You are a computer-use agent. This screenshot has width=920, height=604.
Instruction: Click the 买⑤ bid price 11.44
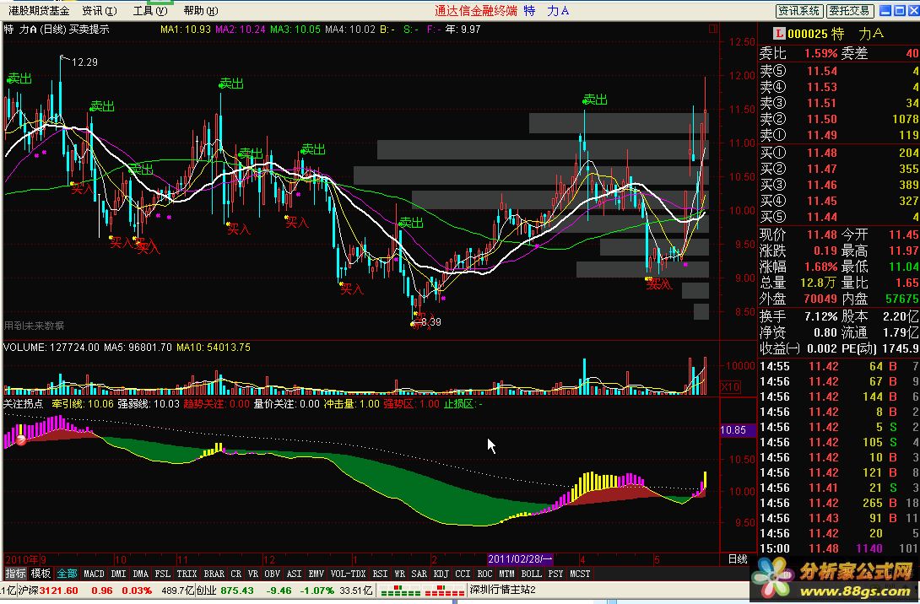coord(821,217)
